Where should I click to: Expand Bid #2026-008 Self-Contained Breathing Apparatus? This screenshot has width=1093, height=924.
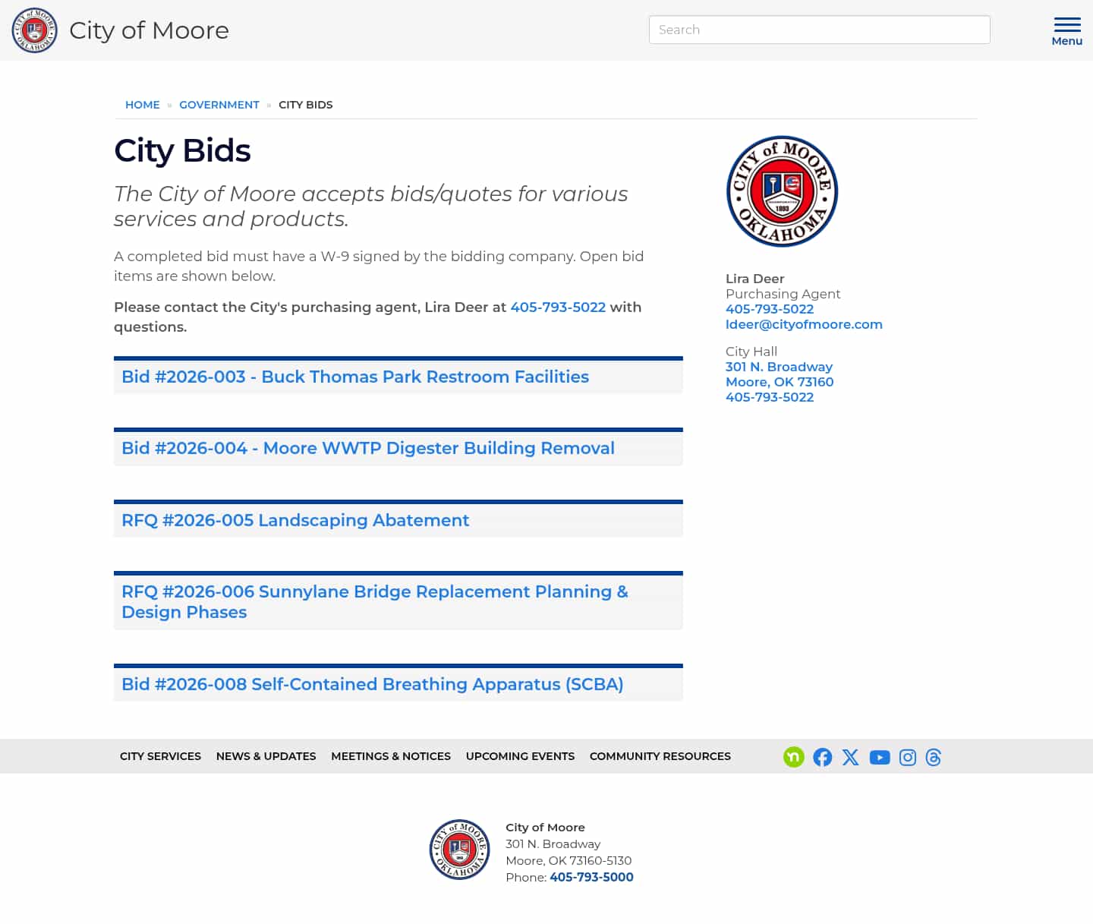tap(373, 684)
